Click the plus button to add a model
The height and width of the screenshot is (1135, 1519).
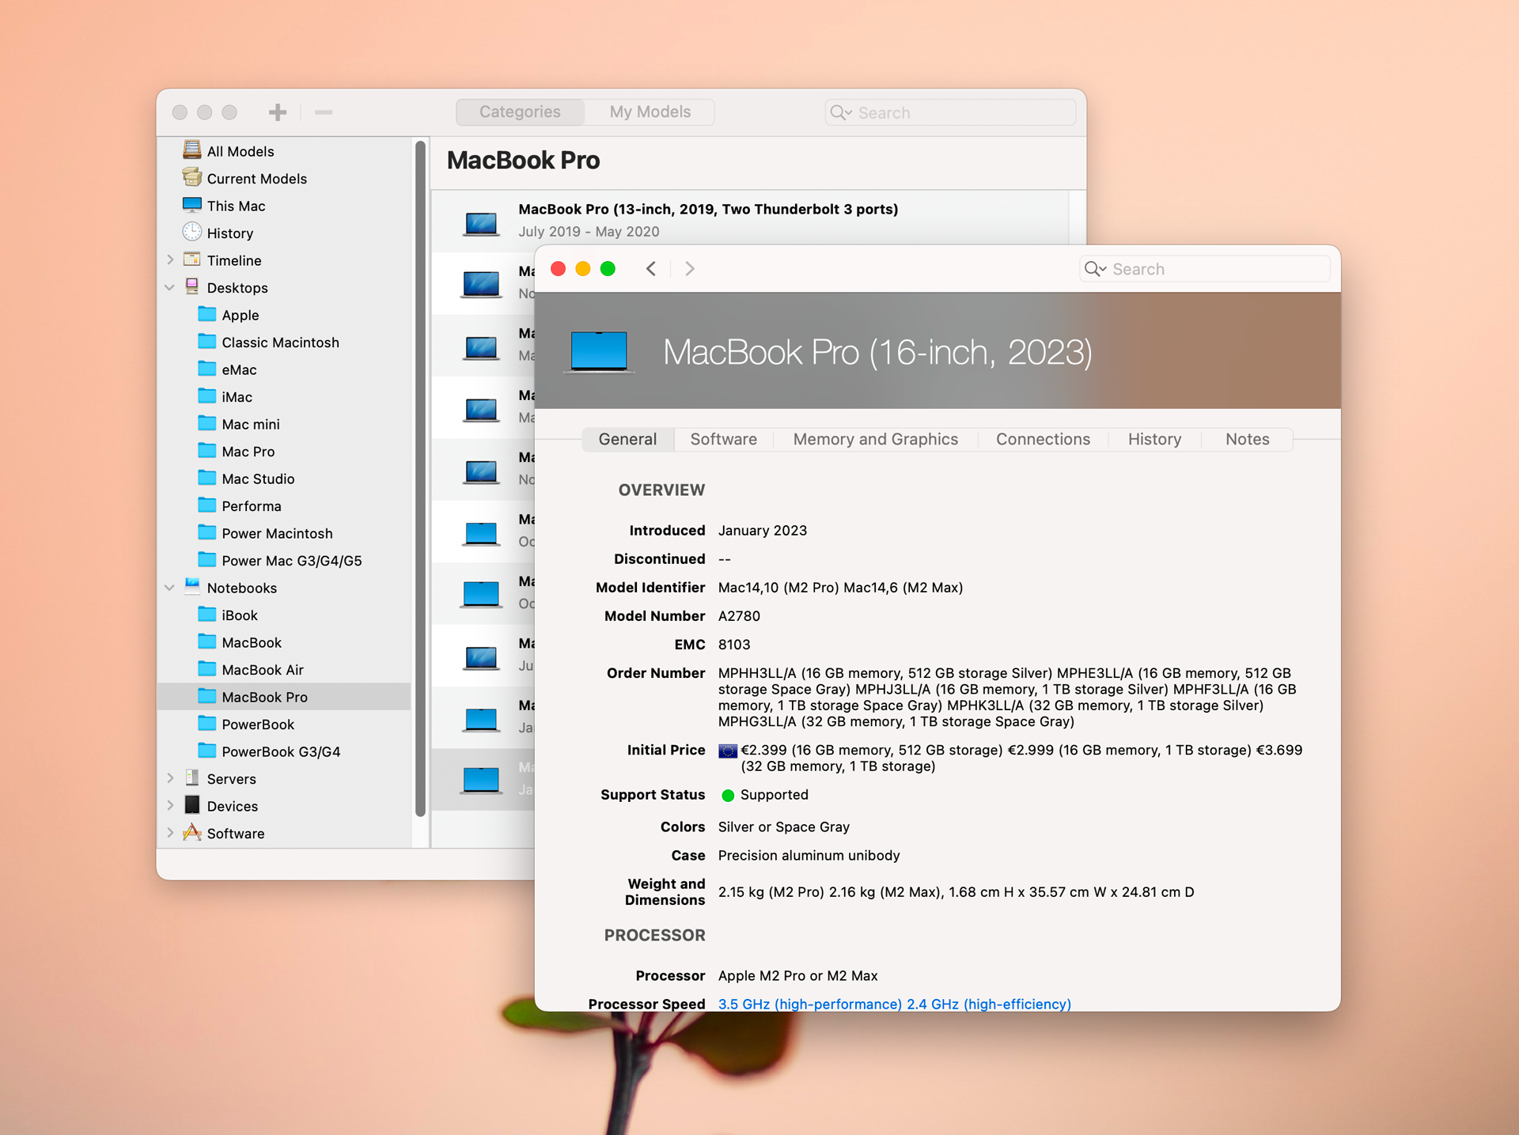coord(278,112)
